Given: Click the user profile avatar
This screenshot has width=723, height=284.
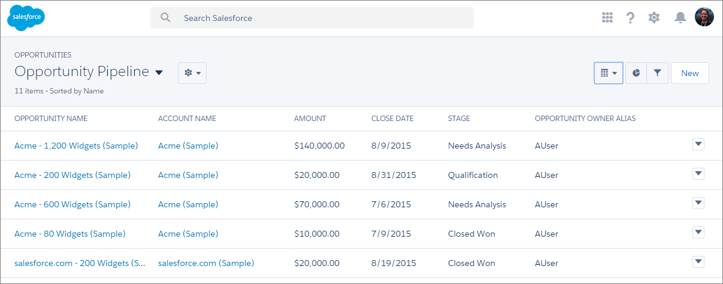Looking at the screenshot, I should click(704, 17).
